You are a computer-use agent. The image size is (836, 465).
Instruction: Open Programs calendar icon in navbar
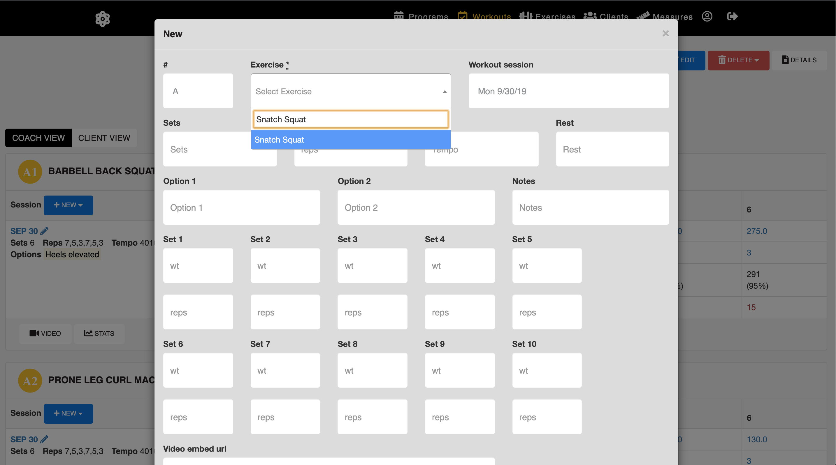(x=398, y=16)
